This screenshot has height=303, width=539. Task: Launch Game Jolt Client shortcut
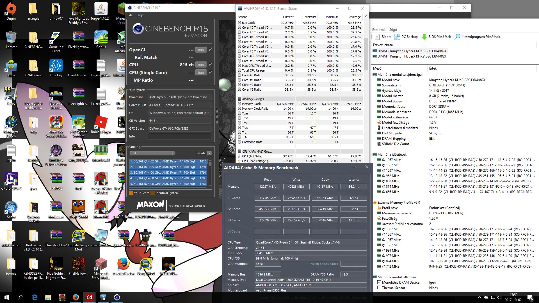tap(56, 42)
